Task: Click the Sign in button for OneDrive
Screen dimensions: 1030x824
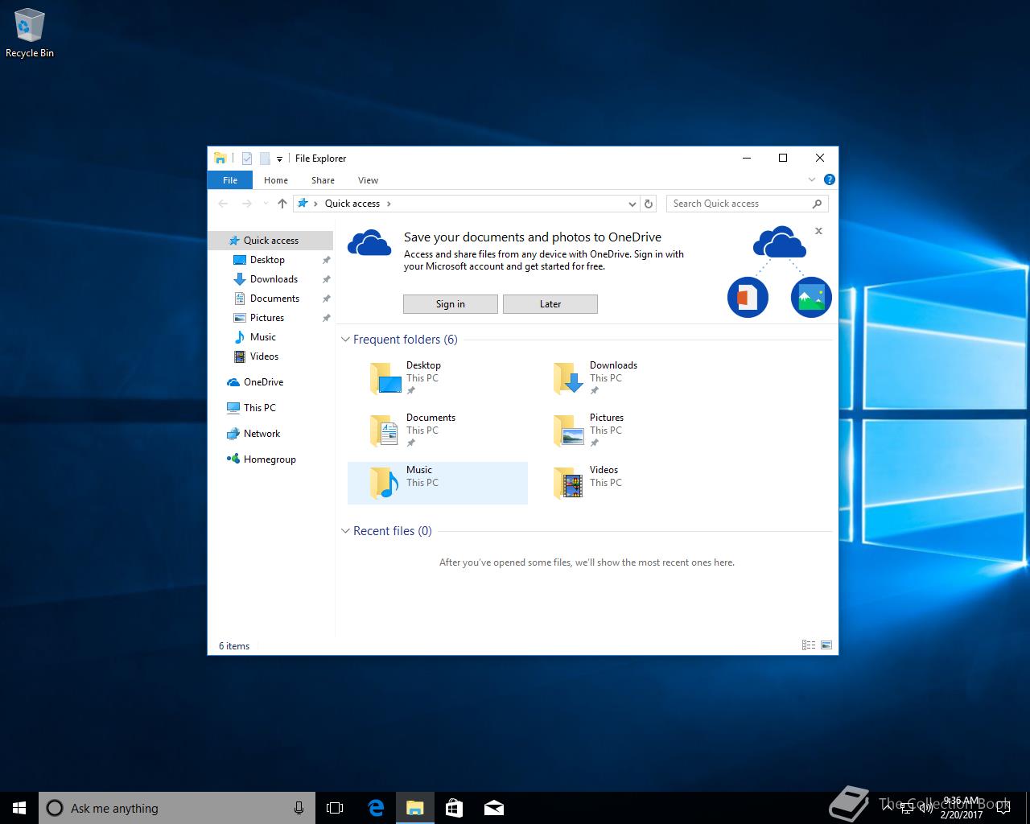Action: [450, 304]
